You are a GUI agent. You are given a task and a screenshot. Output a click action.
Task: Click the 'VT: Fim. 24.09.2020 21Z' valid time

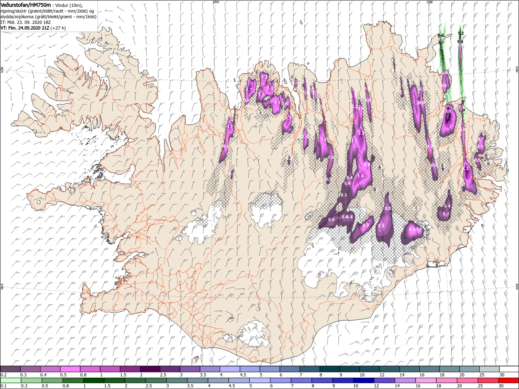pos(25,28)
